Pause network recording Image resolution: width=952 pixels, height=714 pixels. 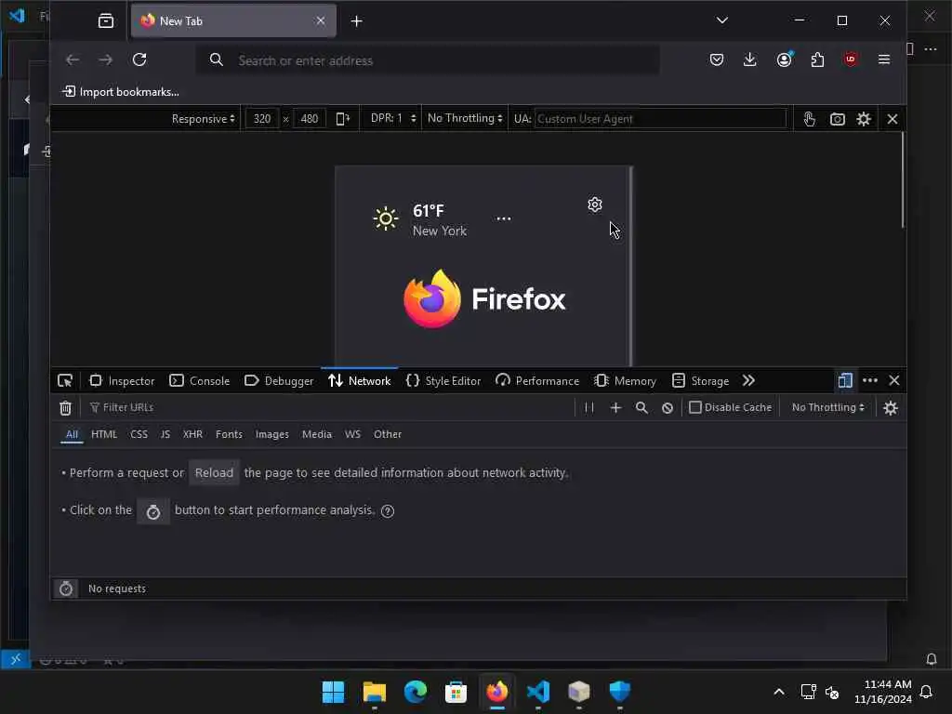pyautogui.click(x=588, y=407)
